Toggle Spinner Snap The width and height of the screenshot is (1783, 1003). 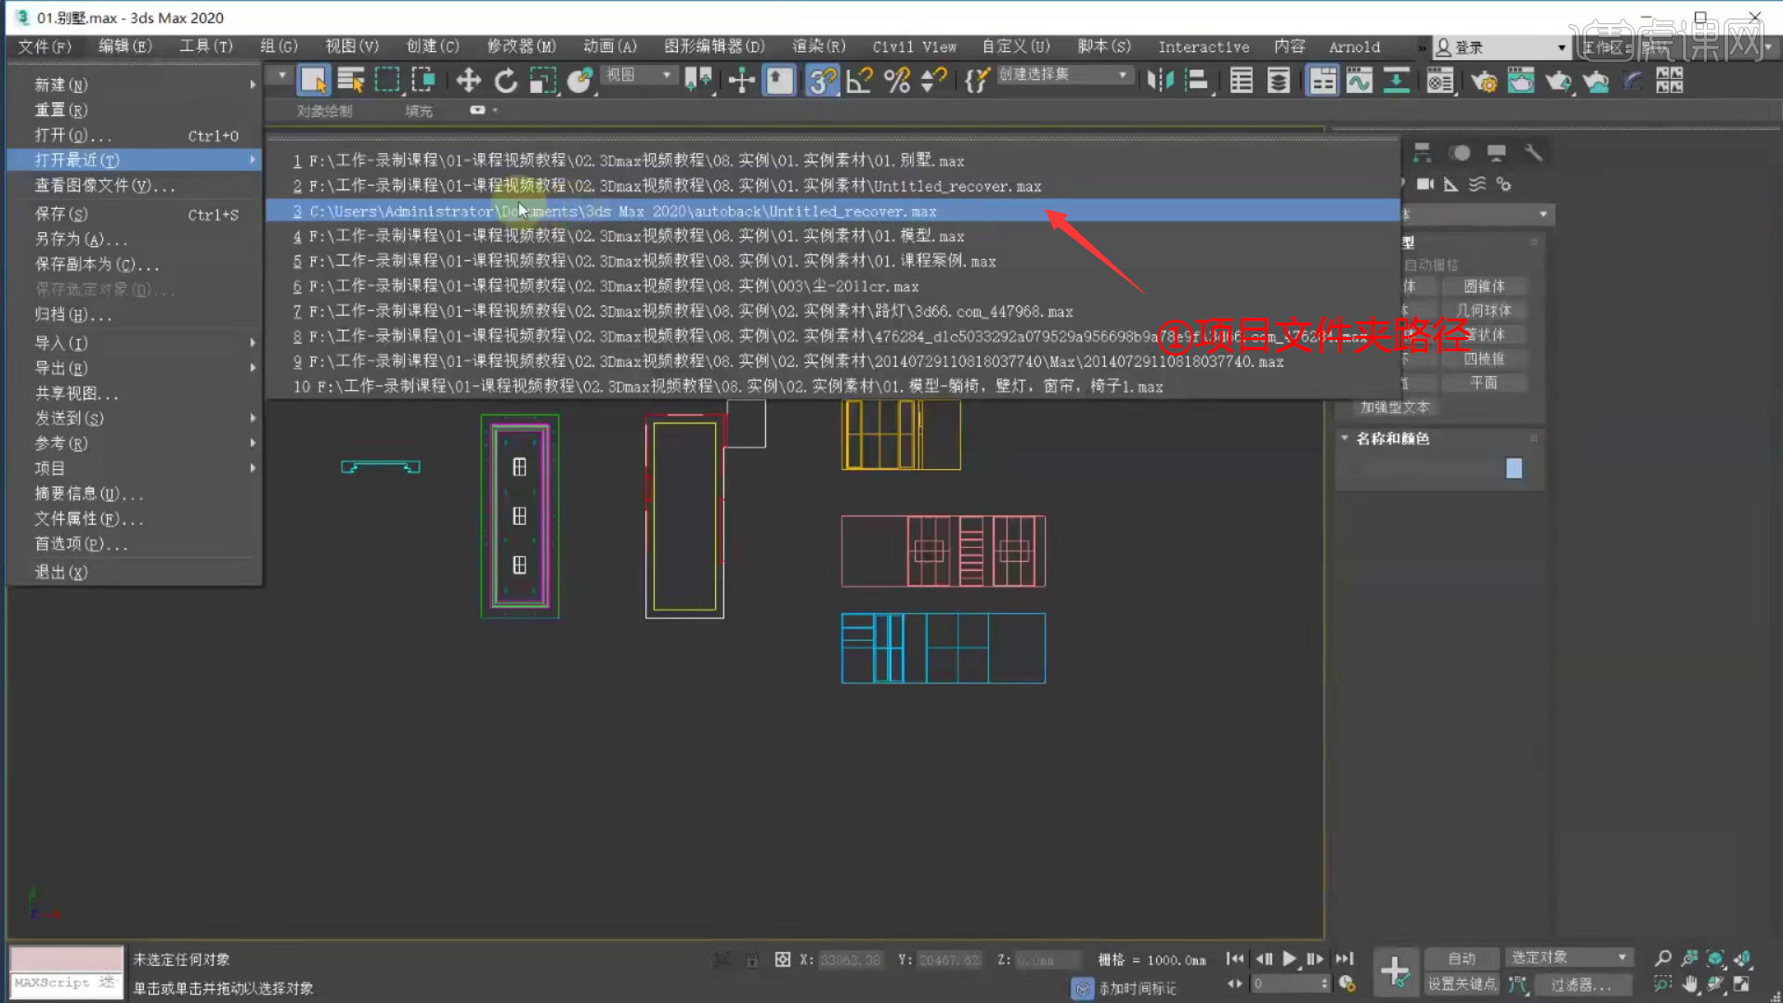click(x=933, y=81)
